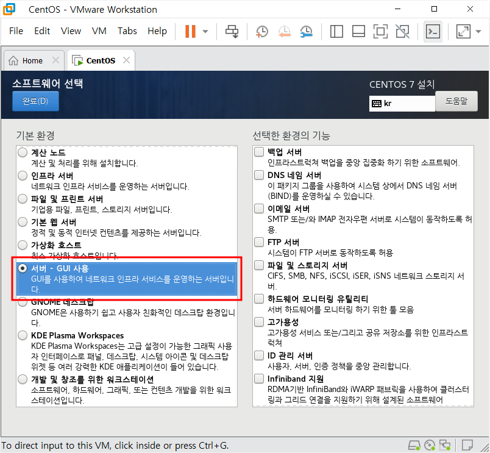Click the CD/DVD drive status icon

pyautogui.click(x=430, y=445)
